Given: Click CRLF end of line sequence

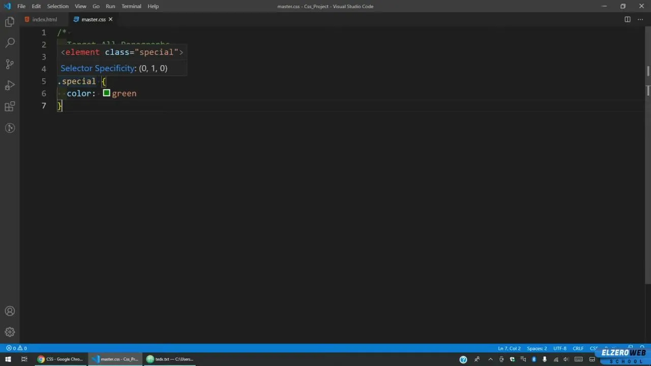Looking at the screenshot, I should click(x=578, y=348).
